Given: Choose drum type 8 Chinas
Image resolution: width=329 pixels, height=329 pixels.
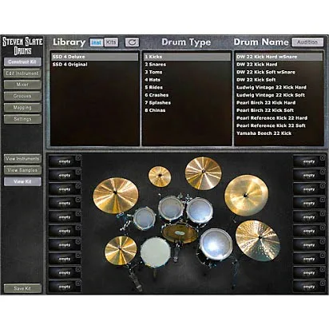Looking at the screenshot, I should click(x=187, y=110).
